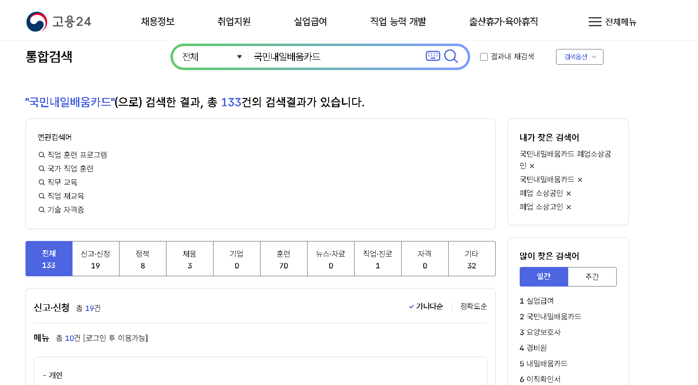
Task: Switch popular searches to 주간
Action: [x=592, y=277]
